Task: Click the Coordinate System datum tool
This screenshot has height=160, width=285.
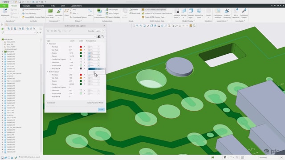Action: click(x=78, y=17)
